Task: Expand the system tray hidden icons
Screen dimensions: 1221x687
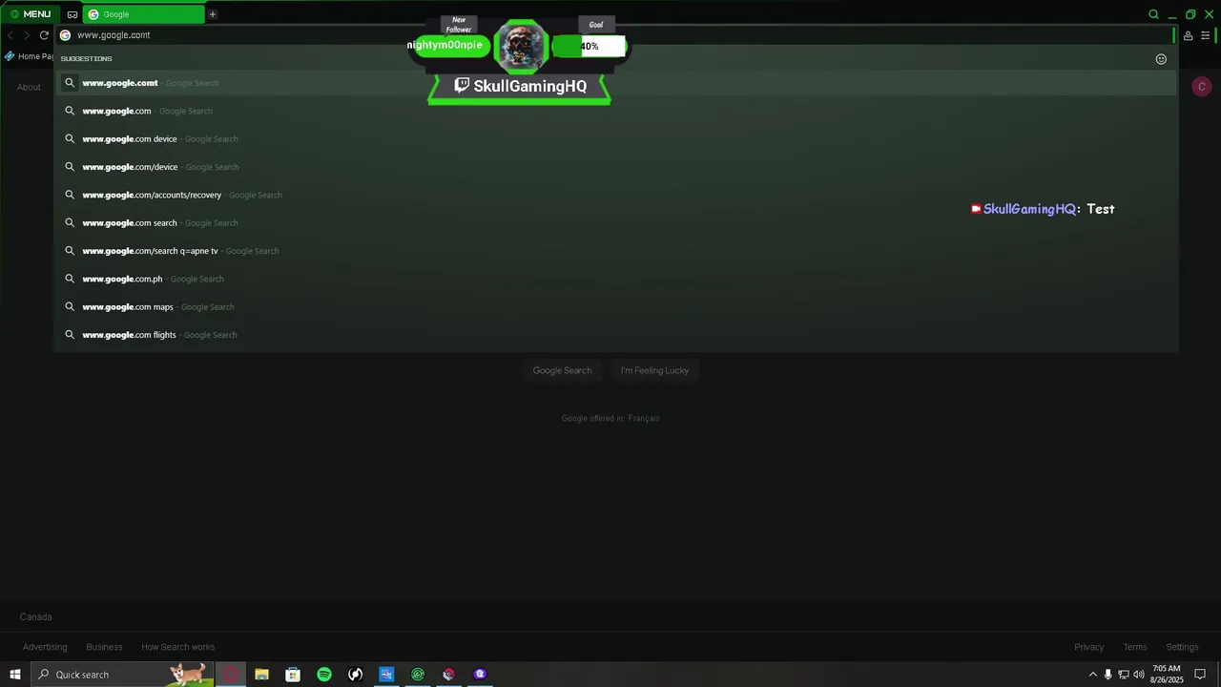Action: click(x=1092, y=675)
